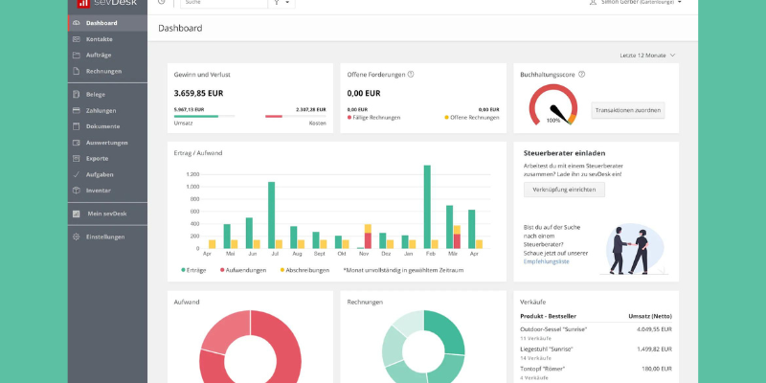Click the clock history icon in top bar

point(161,3)
